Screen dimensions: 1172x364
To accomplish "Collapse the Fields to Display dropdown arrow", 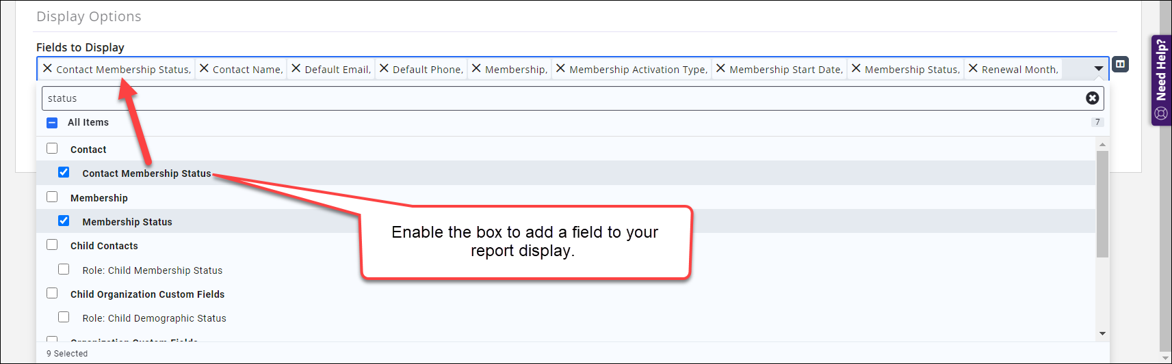I will click(1098, 68).
